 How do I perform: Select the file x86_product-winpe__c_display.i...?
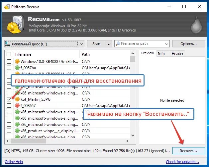(x=50, y=131)
